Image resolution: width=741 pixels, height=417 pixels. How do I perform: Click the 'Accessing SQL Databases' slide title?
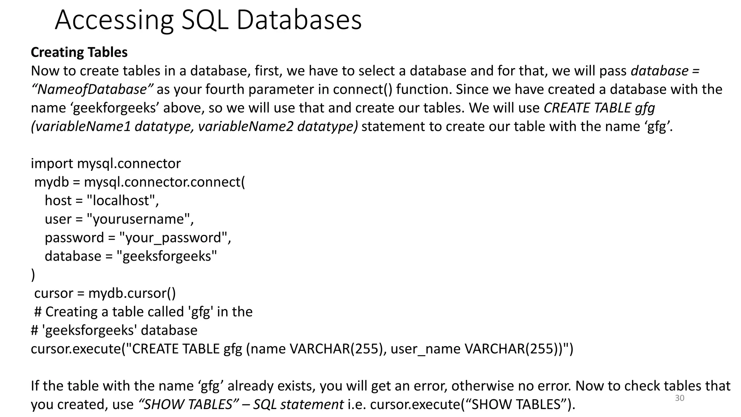tap(208, 20)
